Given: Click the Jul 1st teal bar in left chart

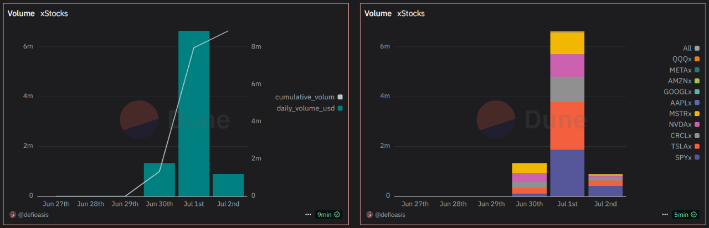Looking at the screenshot, I should coord(194,113).
